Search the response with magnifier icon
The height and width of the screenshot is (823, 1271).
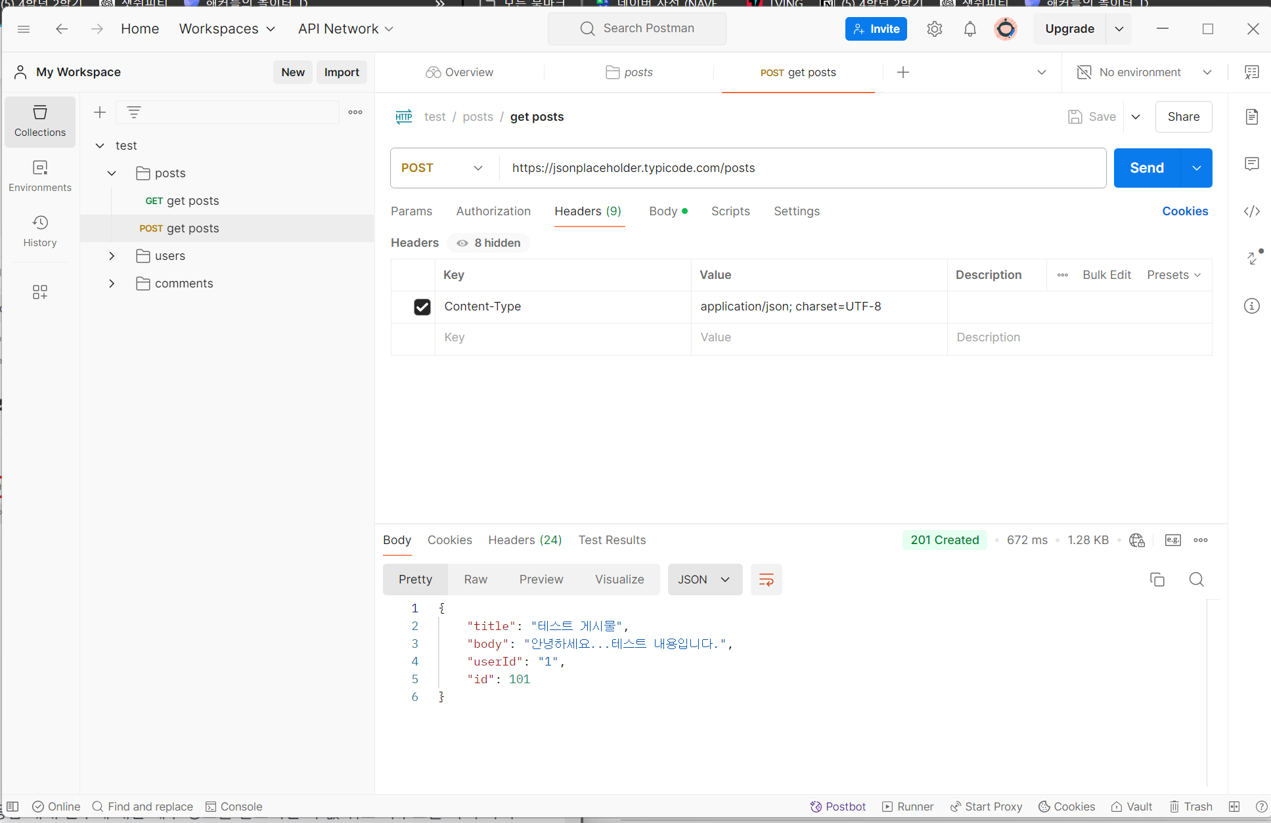pos(1196,580)
